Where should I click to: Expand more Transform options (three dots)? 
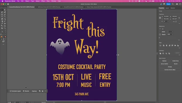coord(179,24)
